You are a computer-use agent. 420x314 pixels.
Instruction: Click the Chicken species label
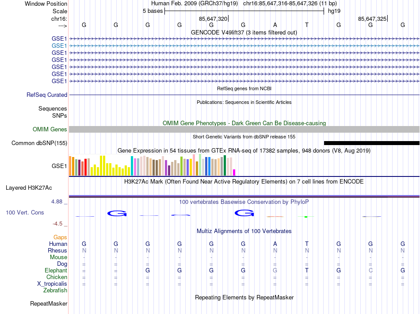coord(57,277)
